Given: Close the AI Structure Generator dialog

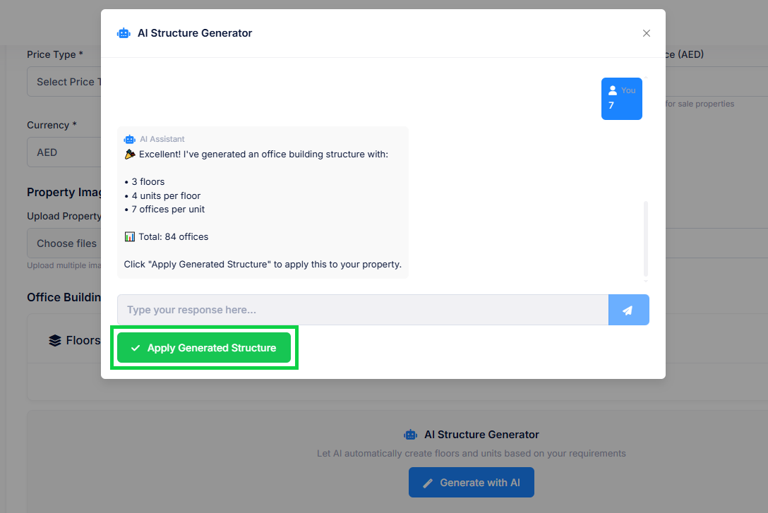Looking at the screenshot, I should [647, 33].
